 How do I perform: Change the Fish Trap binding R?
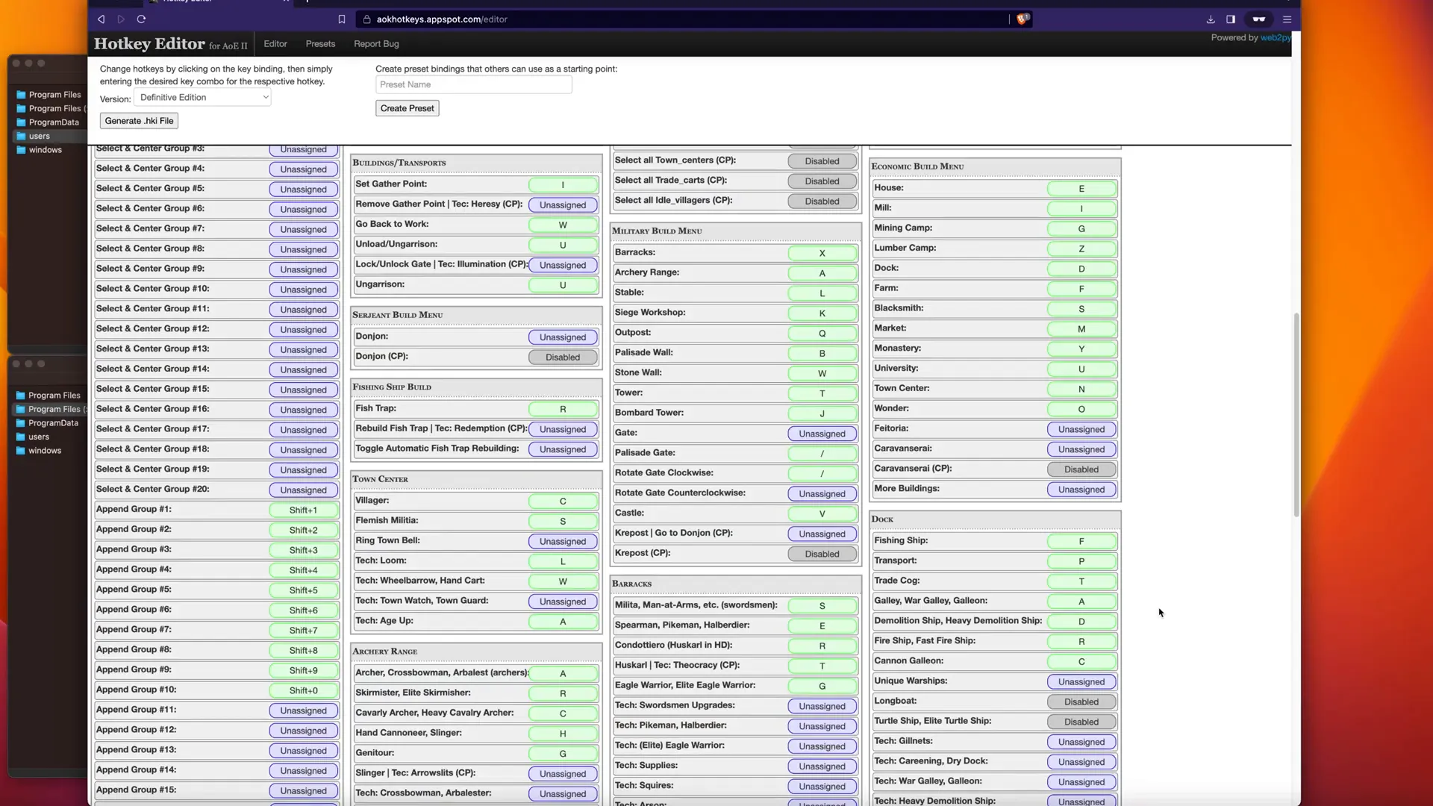click(563, 410)
